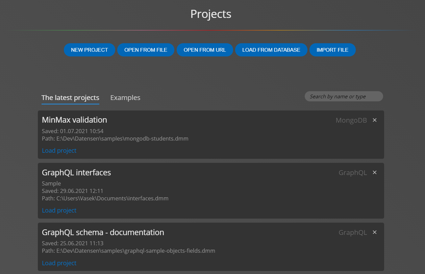
Task: Load the MinMax validation project
Action: (x=59, y=150)
